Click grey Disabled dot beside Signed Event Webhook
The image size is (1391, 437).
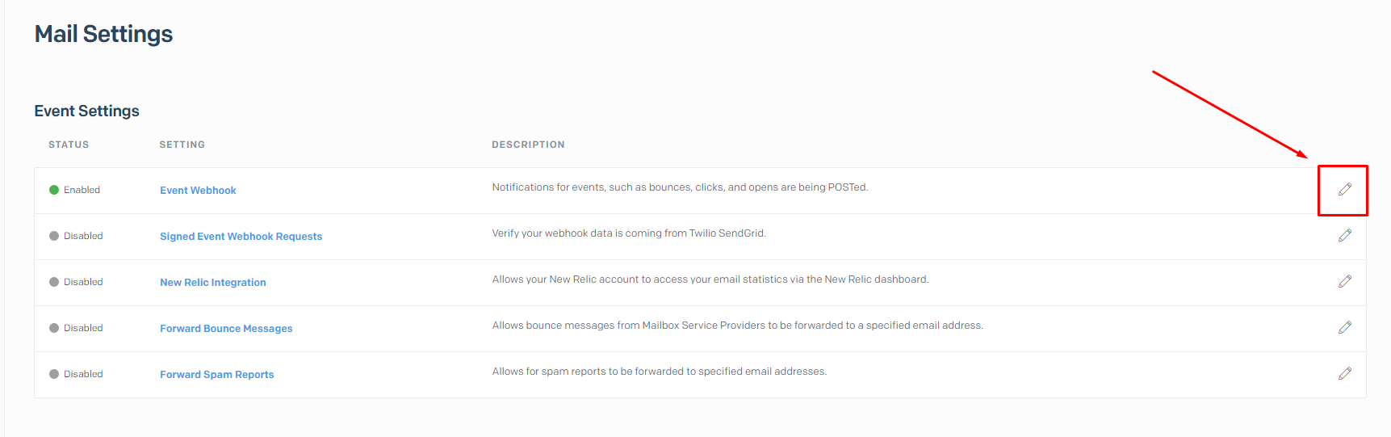click(54, 236)
